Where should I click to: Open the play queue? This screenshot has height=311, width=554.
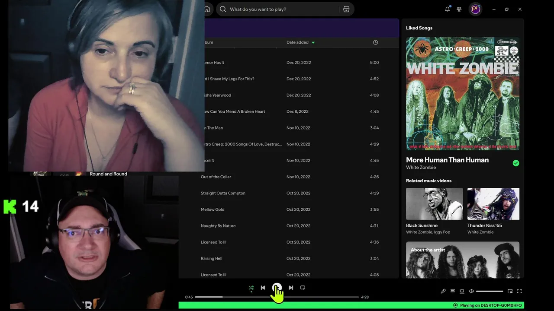[453, 291]
